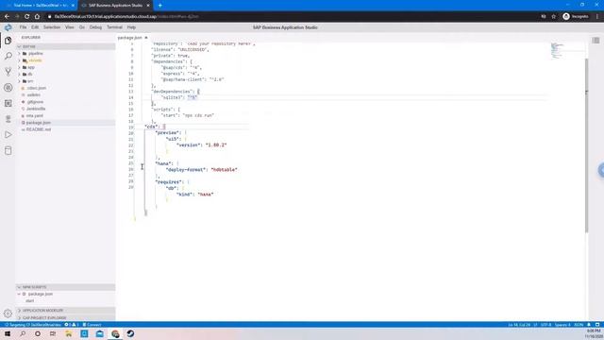The width and height of the screenshot is (604, 340).
Task: Collapse the NPM SCRIPTS section
Action: pyautogui.click(x=65, y=287)
